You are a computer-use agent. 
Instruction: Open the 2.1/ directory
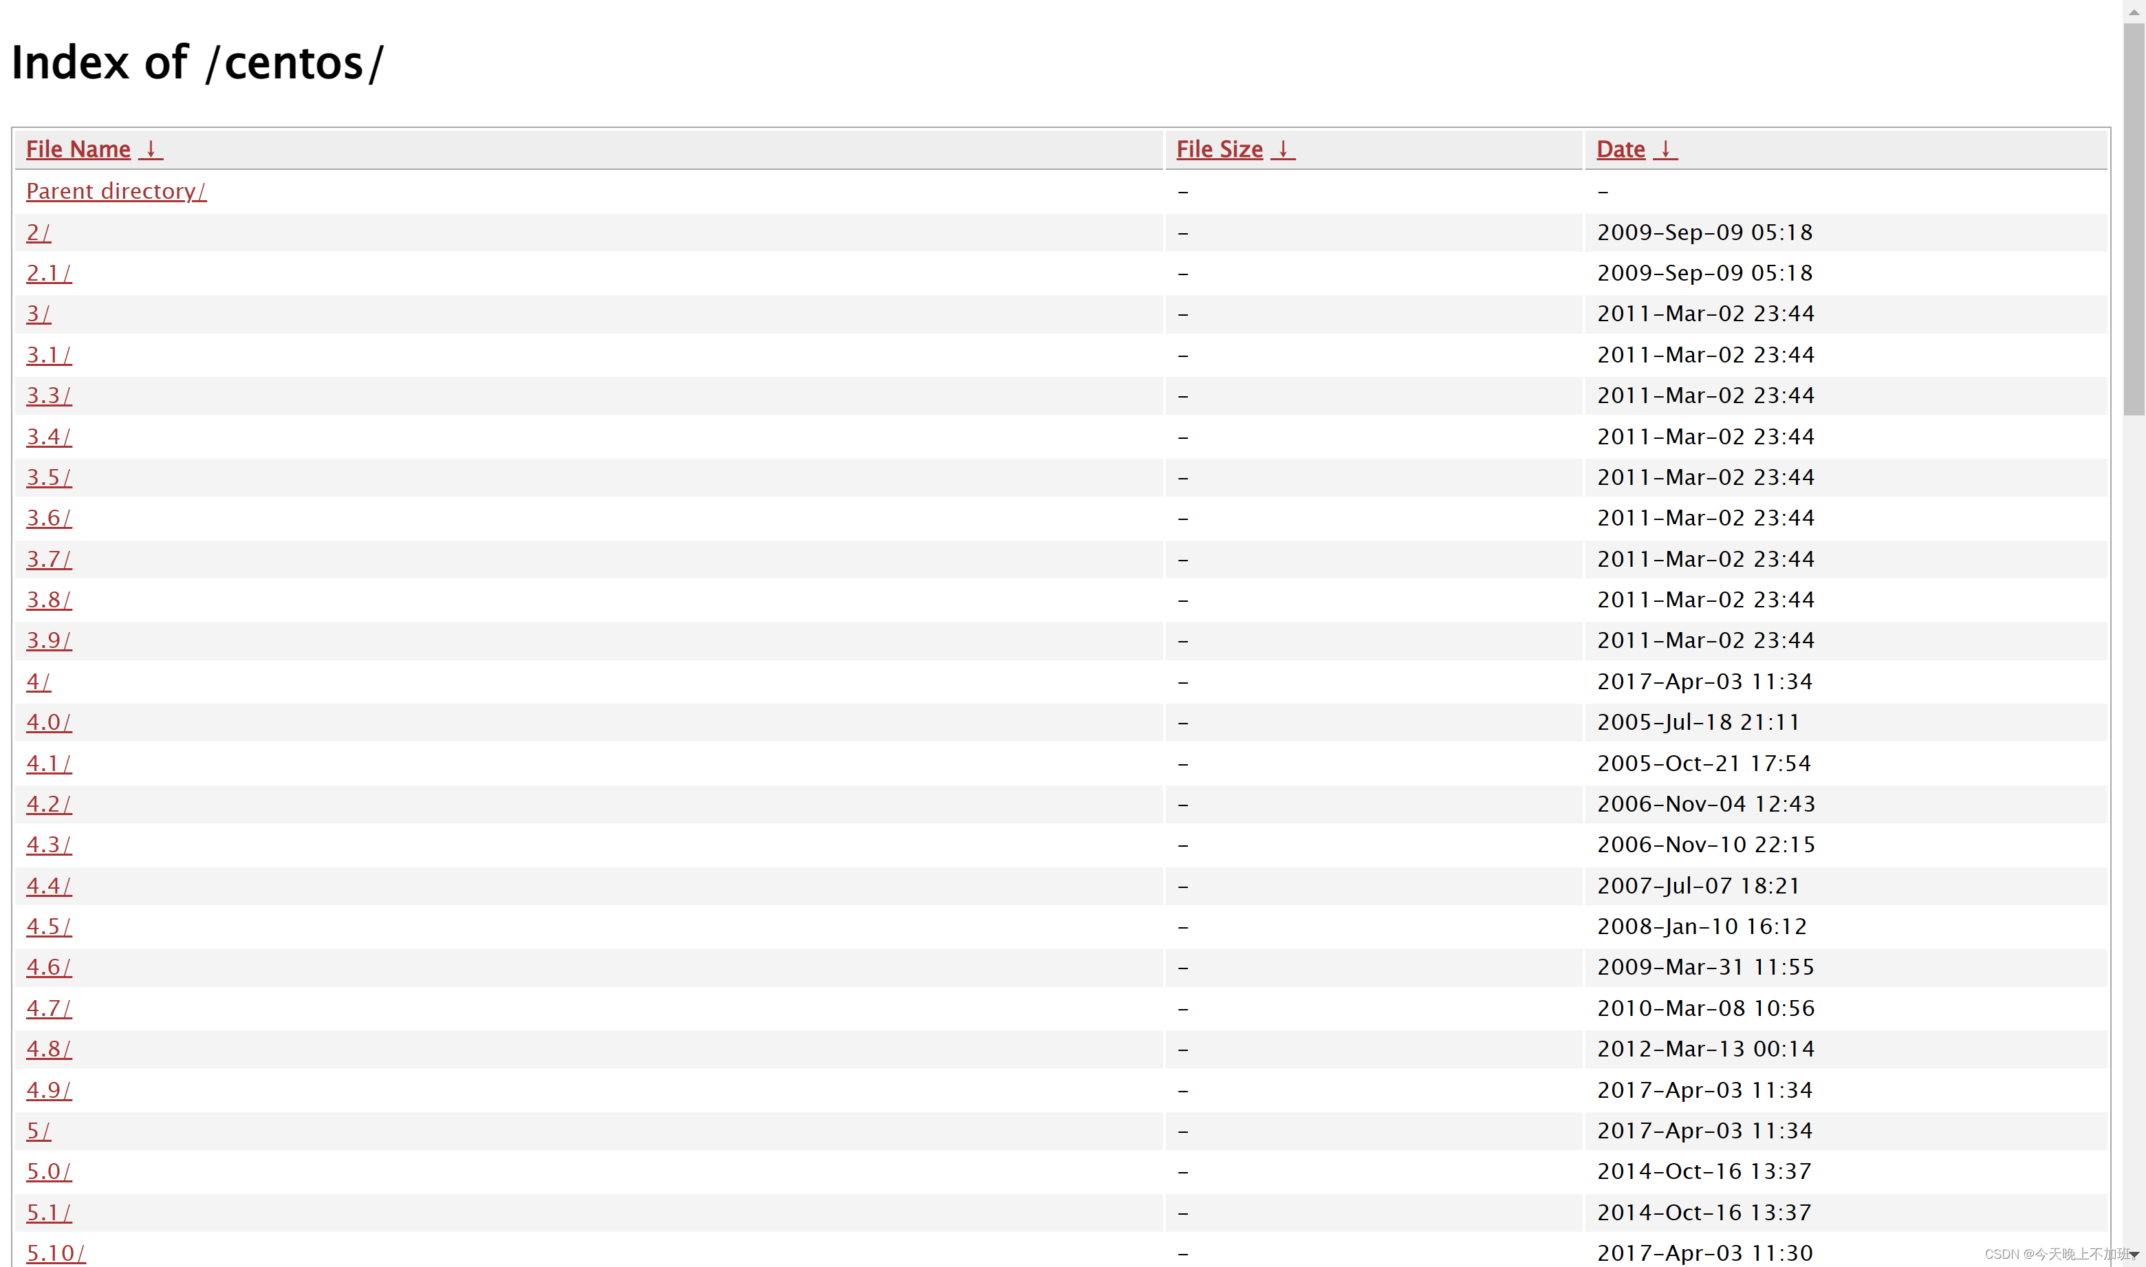(49, 273)
